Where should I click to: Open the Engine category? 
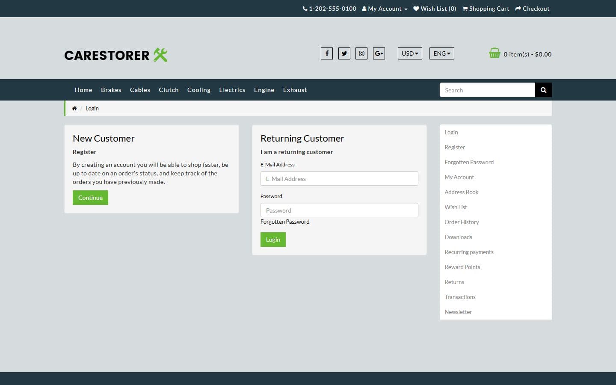264,90
